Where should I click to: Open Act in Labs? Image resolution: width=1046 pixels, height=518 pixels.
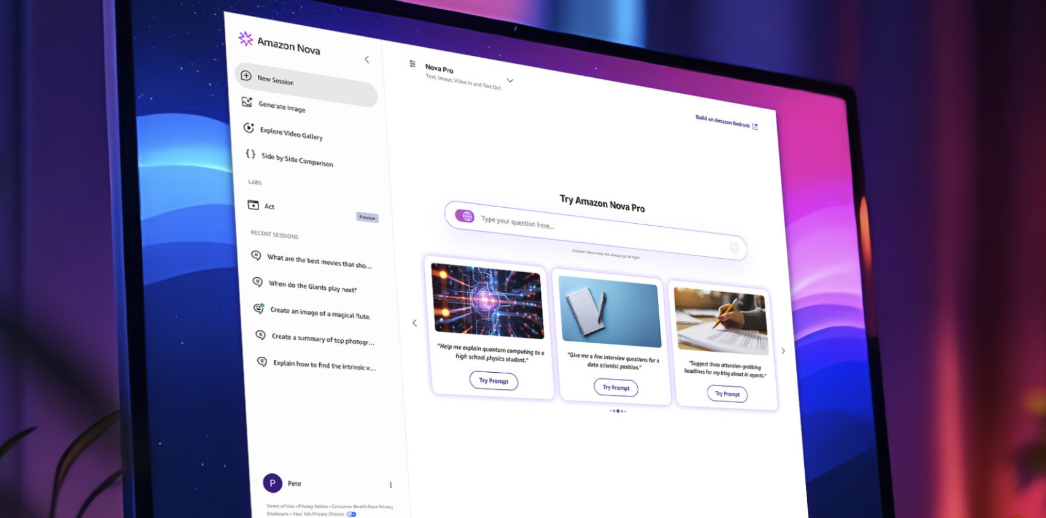click(x=269, y=206)
